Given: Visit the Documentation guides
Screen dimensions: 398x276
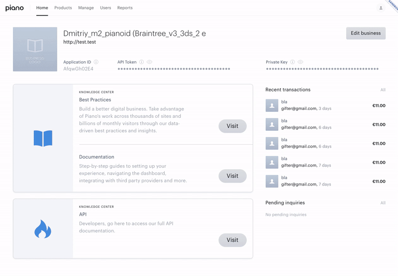Looking at the screenshot, I should [232, 176].
